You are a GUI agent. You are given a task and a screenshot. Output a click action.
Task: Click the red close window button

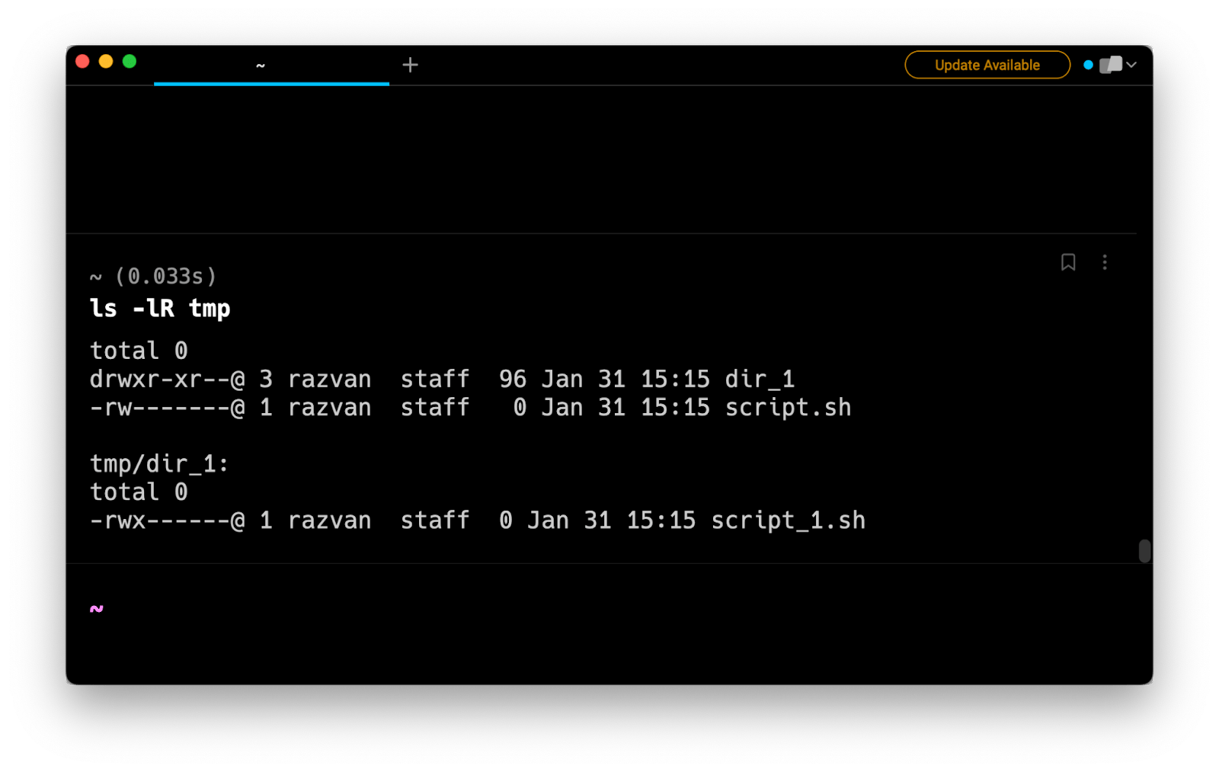coord(83,61)
